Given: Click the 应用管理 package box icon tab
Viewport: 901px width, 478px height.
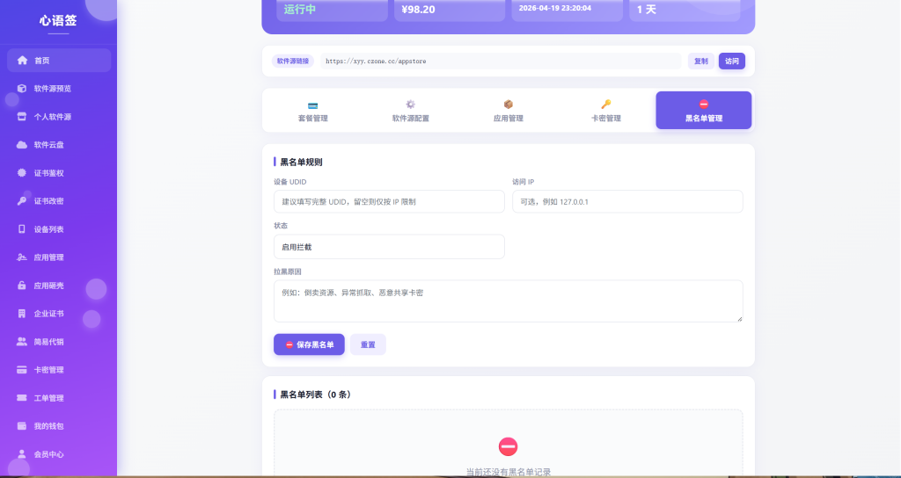Looking at the screenshot, I should point(508,105).
